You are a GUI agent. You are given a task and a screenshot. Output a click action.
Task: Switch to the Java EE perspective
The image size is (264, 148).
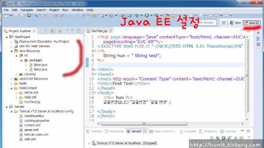pos(252,23)
